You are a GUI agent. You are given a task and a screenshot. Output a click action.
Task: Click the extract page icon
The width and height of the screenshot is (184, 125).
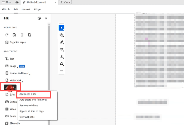(x=29, y=35)
